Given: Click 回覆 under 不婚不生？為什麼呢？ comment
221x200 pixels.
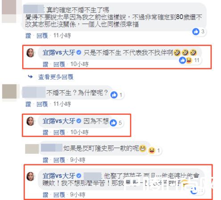Looking at the screenshot, I should point(42,104).
